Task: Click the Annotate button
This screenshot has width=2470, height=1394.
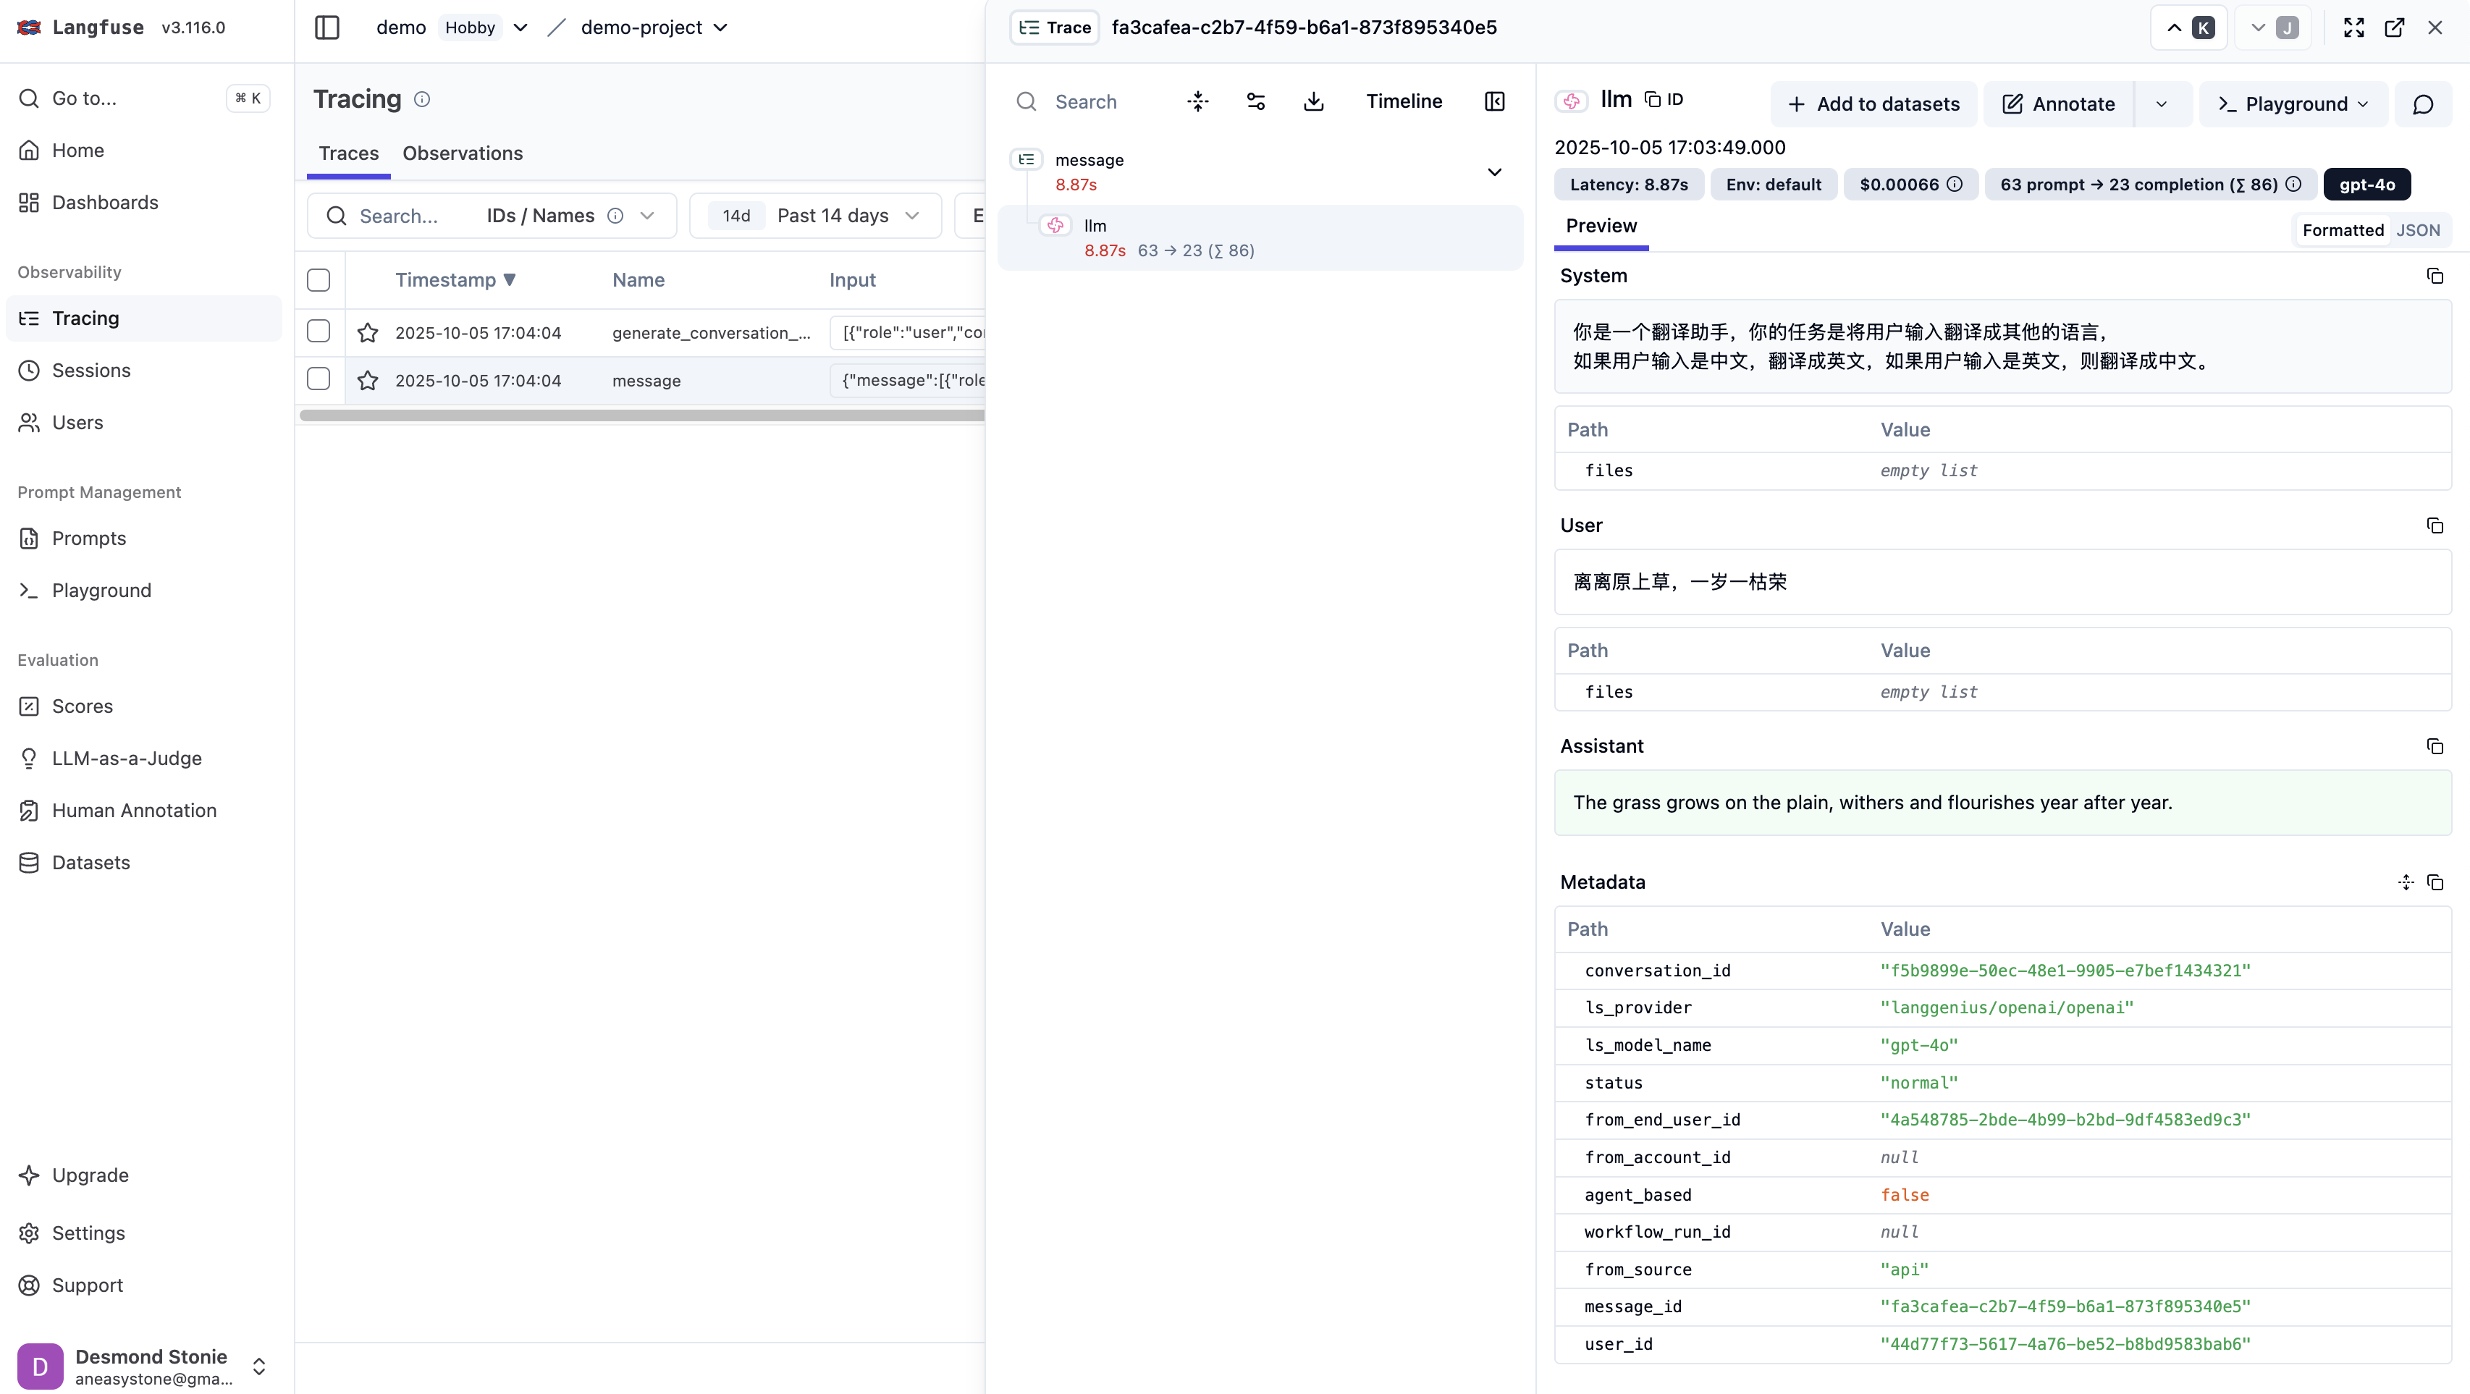Action: click(x=2057, y=104)
